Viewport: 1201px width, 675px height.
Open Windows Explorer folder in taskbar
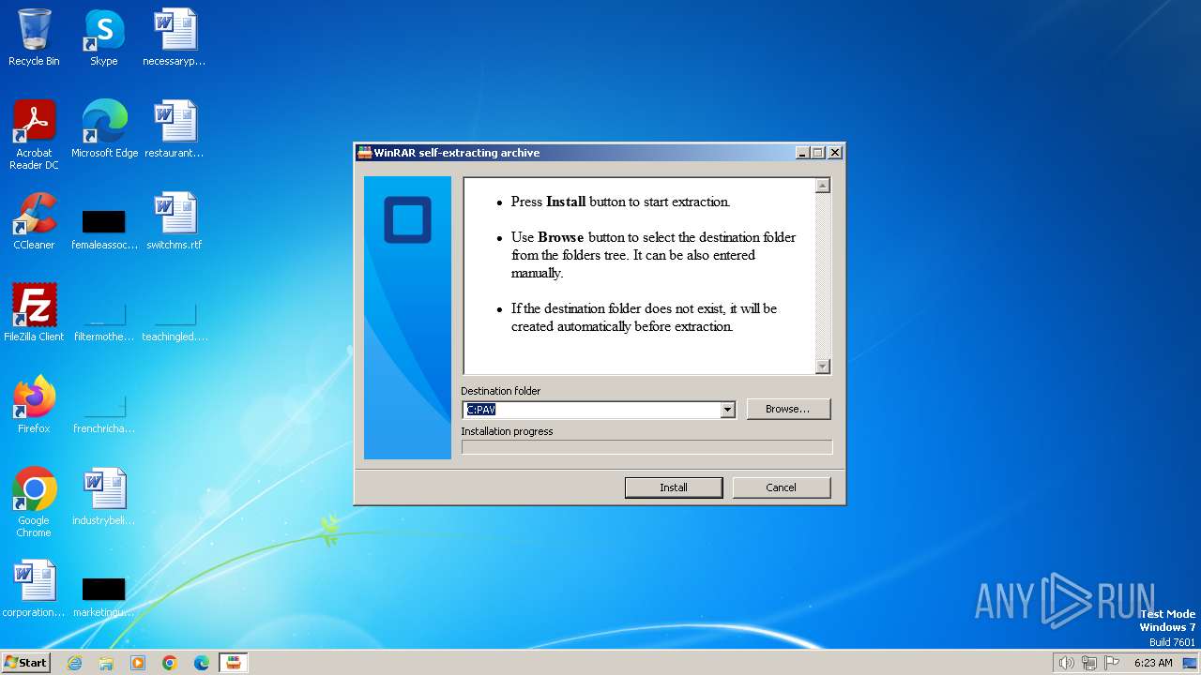[106, 663]
